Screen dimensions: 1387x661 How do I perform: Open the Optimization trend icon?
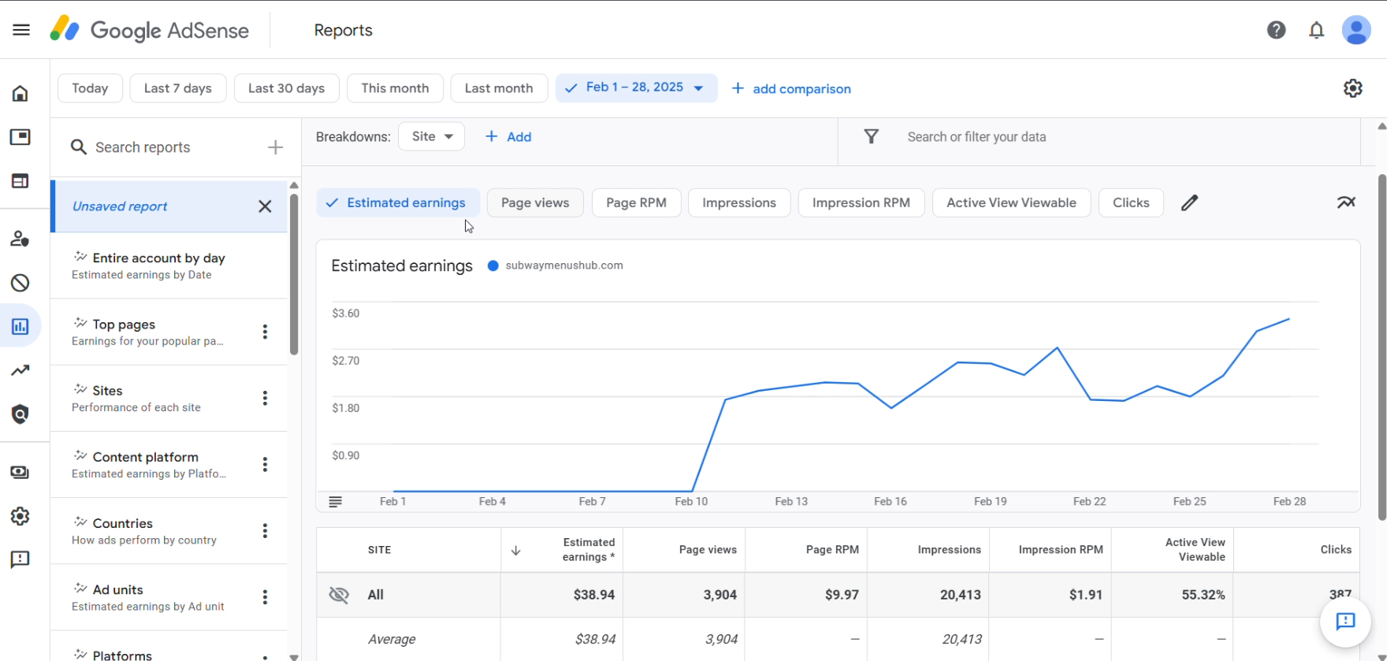pos(20,370)
